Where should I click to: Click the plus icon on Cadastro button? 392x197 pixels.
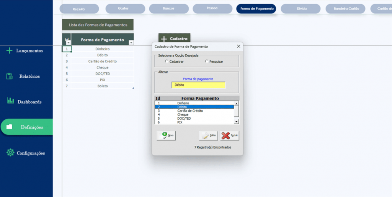(164, 39)
